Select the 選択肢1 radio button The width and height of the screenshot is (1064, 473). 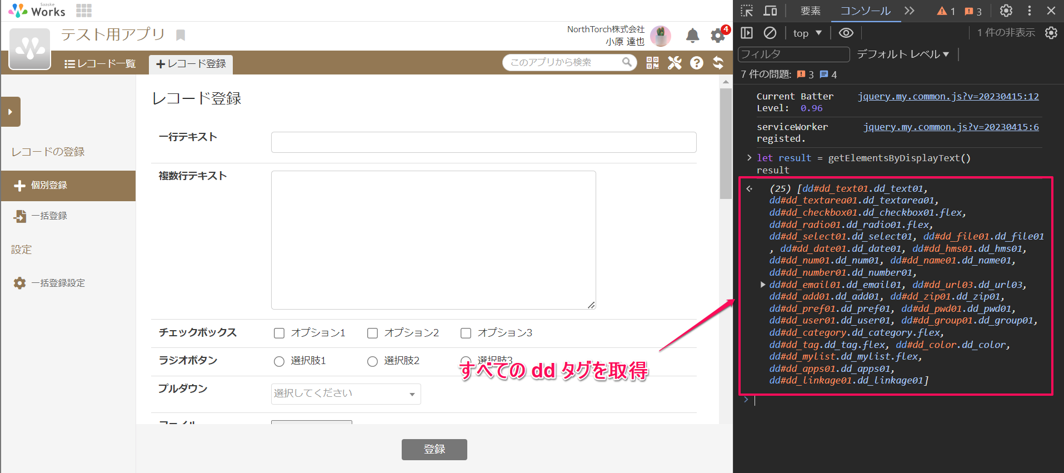coord(279,361)
